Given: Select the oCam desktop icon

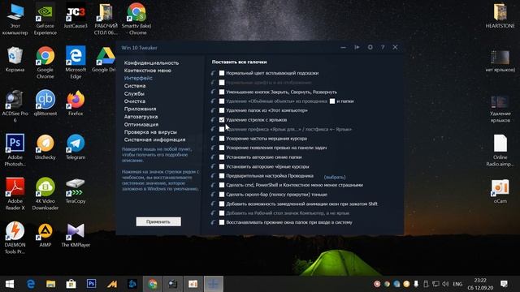Looking at the screenshot, I should (x=500, y=191).
